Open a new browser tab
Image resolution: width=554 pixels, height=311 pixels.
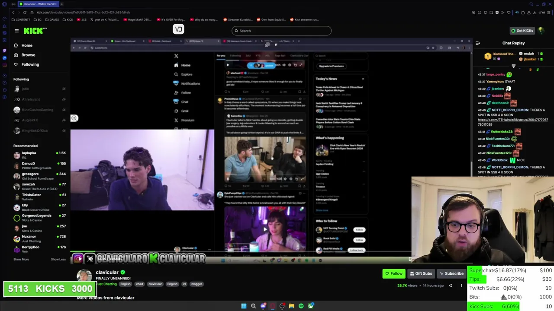[x=62, y=4]
